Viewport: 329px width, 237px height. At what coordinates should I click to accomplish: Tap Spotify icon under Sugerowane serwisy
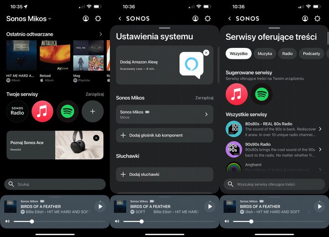(x=262, y=94)
